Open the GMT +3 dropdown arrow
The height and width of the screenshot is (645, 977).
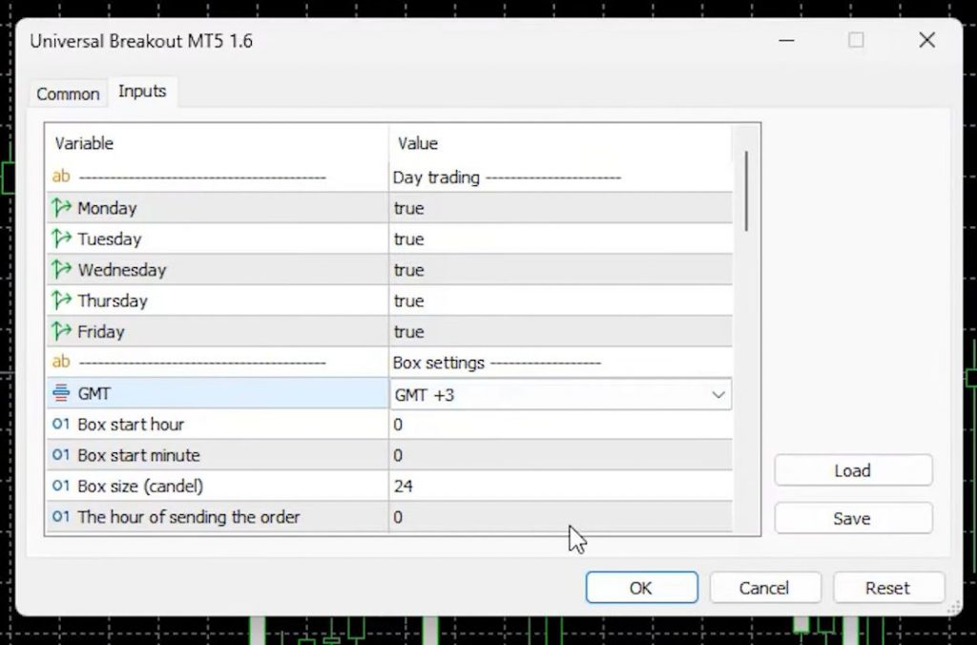pyautogui.click(x=718, y=394)
